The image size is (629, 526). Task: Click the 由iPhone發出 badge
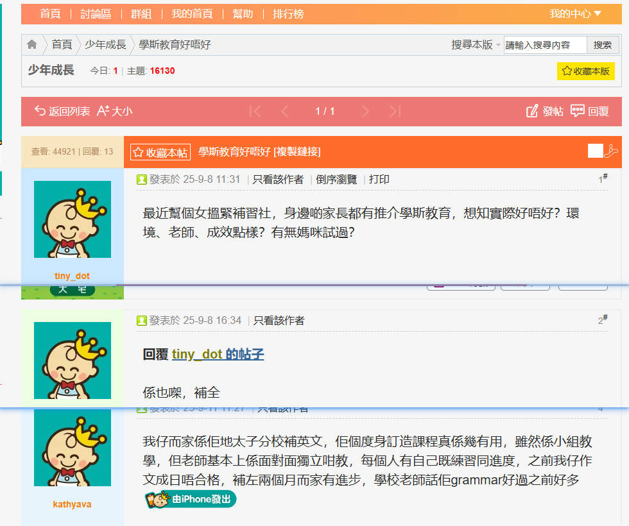pos(191,499)
